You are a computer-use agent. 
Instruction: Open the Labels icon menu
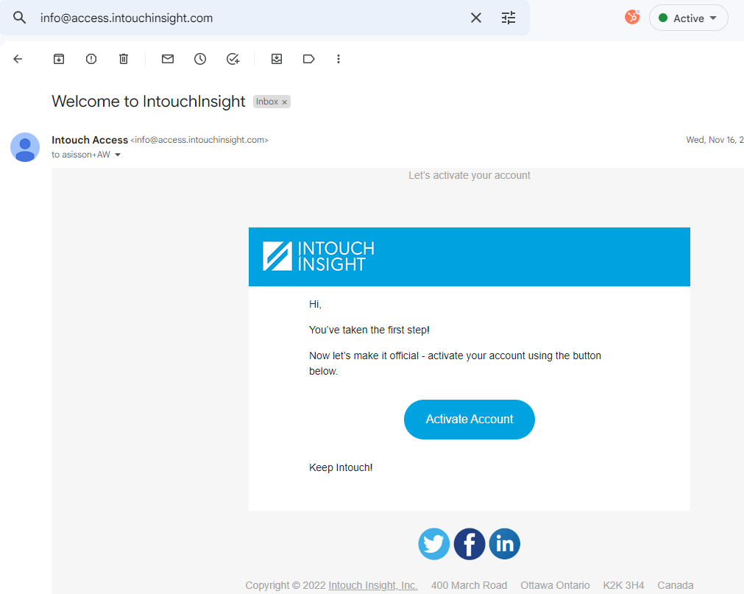tap(309, 59)
